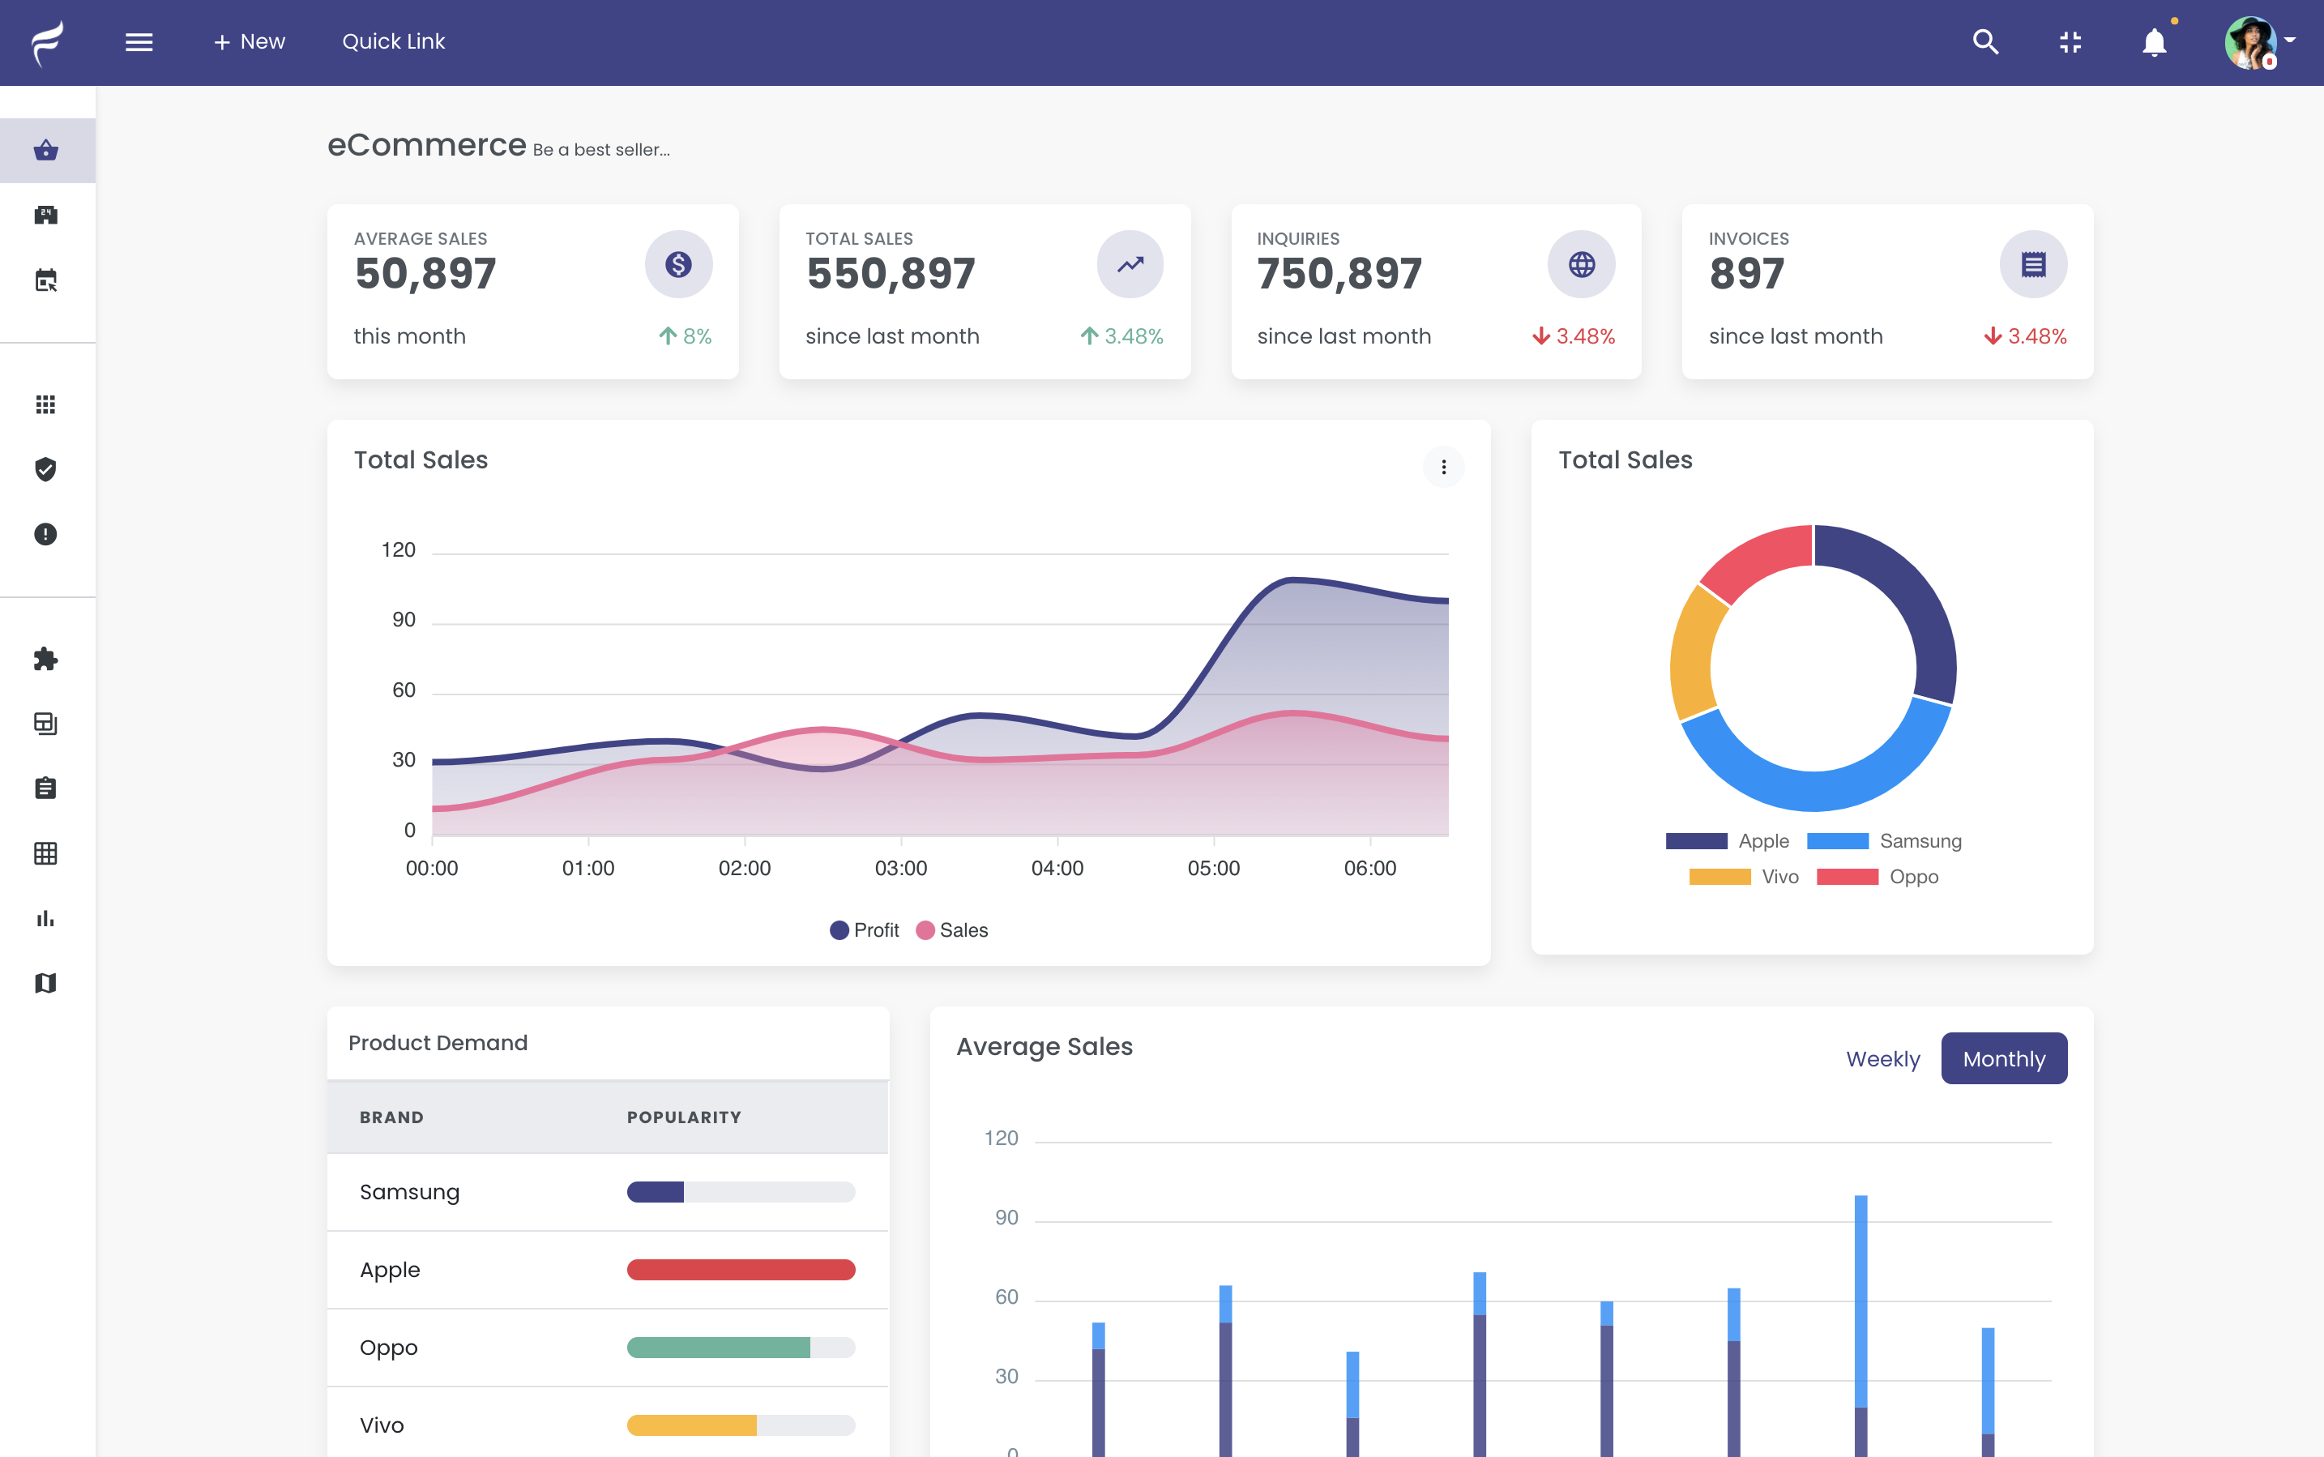The width and height of the screenshot is (2324, 1457).
Task: Open the map sidebar icon
Action: (x=45, y=982)
